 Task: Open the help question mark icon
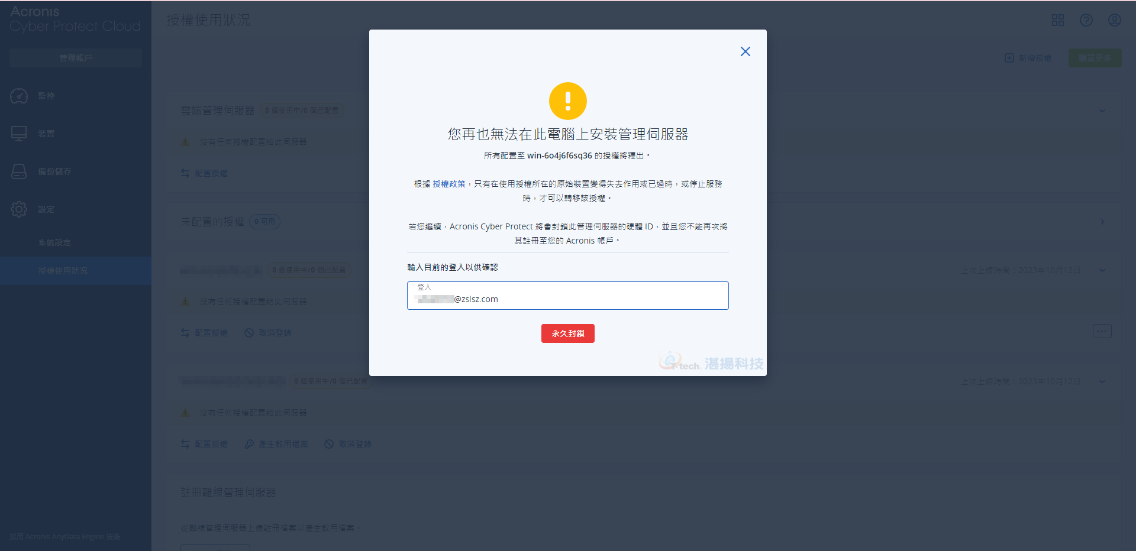click(x=1086, y=20)
